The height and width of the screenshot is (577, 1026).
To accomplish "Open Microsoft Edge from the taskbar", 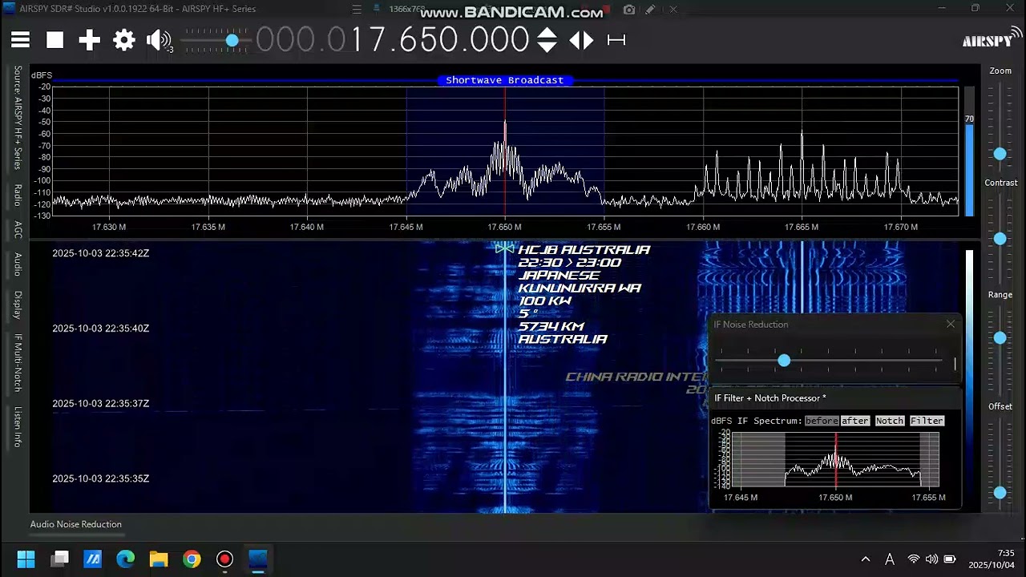I will point(126,559).
